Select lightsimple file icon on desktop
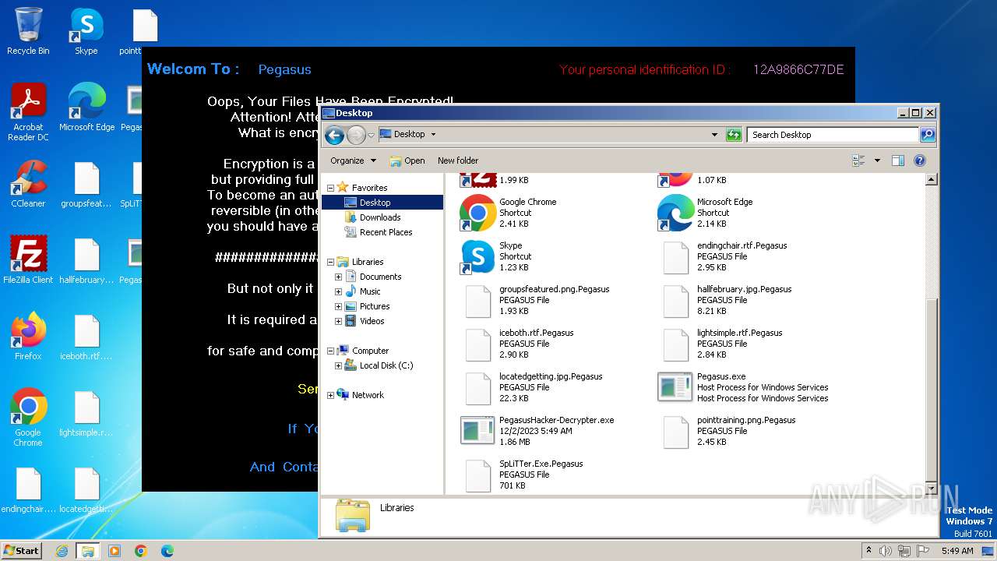Viewport: 997px width, 561px height. click(x=86, y=415)
